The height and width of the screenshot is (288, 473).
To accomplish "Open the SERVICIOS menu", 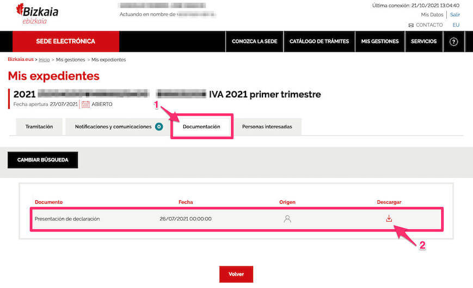I will 423,41.
